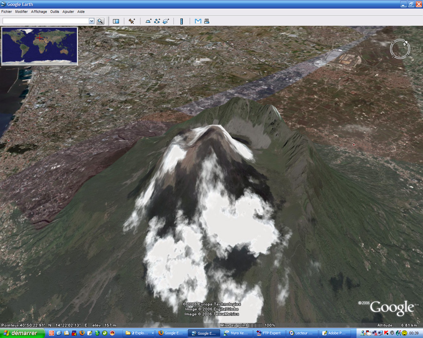The height and width of the screenshot is (338, 423).
Task: Open the Kaspersky red K tray icon
Action: pos(386,333)
